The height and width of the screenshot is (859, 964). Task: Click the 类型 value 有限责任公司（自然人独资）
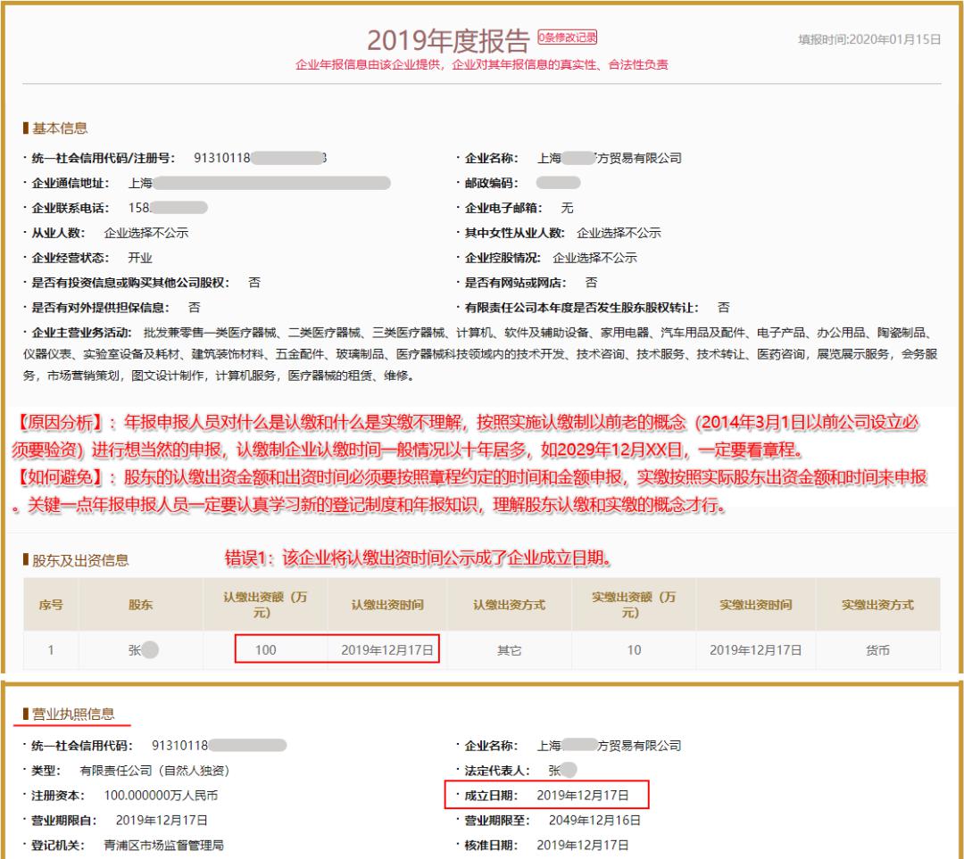[154, 770]
